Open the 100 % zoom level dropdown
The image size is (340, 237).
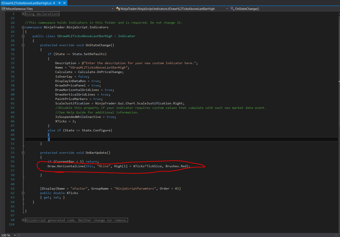click(15, 235)
